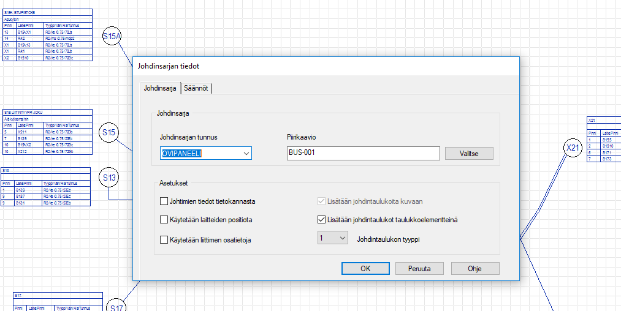Pick the S13 circle symbol
This screenshot has height=311, width=621.
[x=109, y=178]
